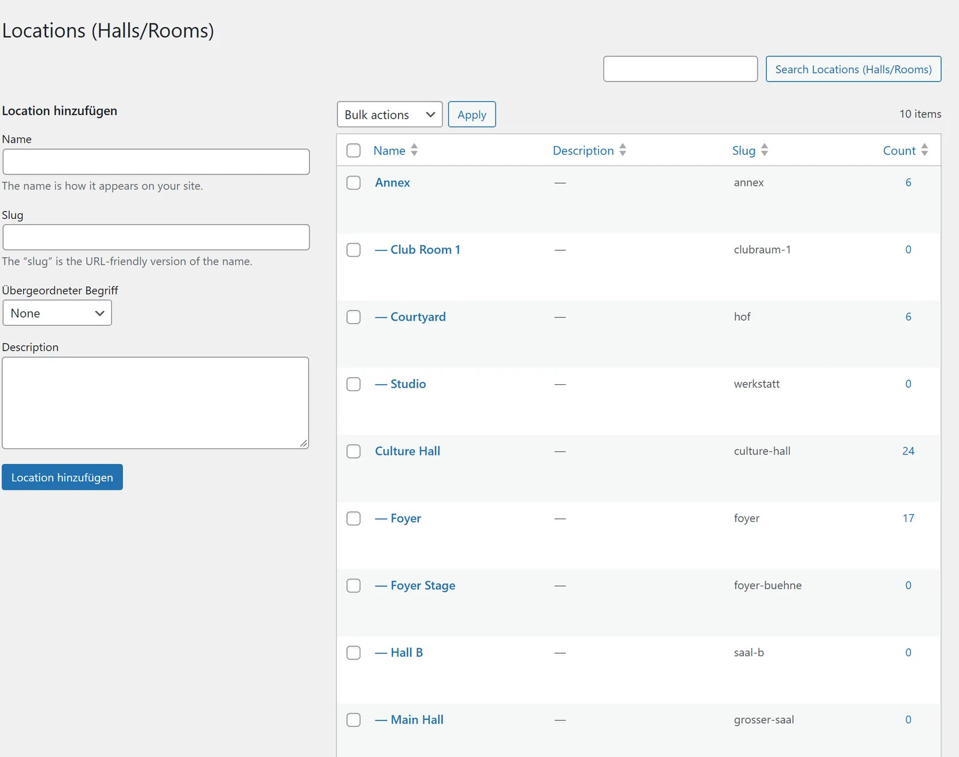Click the Slug column header link

(x=744, y=150)
